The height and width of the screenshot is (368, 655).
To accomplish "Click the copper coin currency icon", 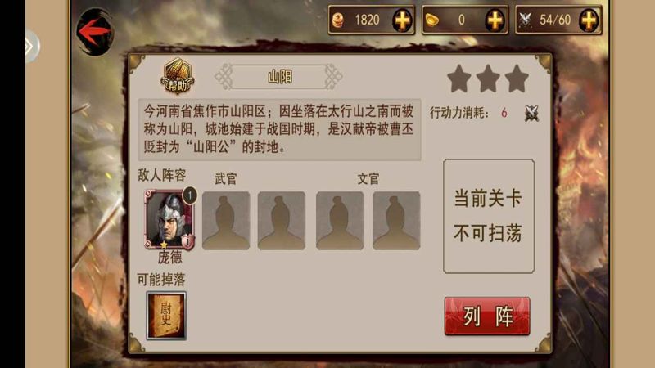I will click(338, 20).
